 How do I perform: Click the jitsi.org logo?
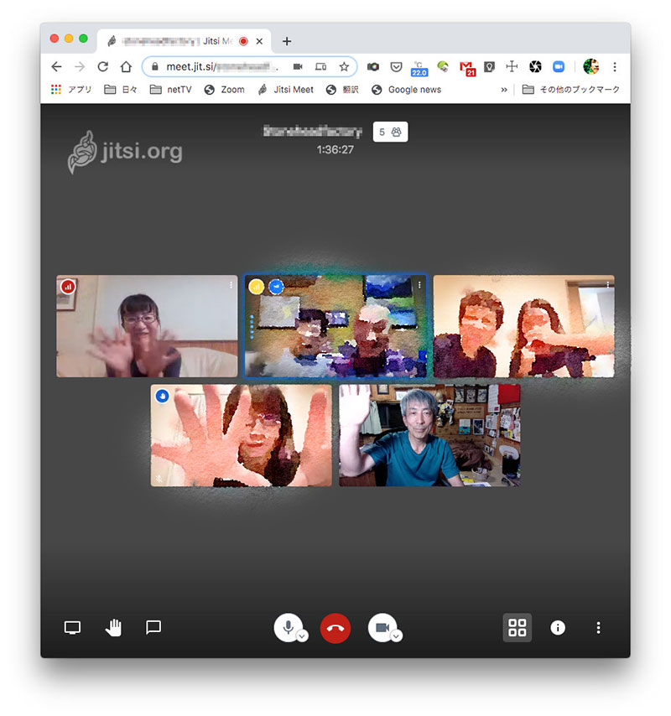pyautogui.click(x=125, y=152)
